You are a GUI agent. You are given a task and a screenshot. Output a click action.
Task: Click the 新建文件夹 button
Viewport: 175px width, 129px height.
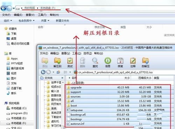click(62, 21)
